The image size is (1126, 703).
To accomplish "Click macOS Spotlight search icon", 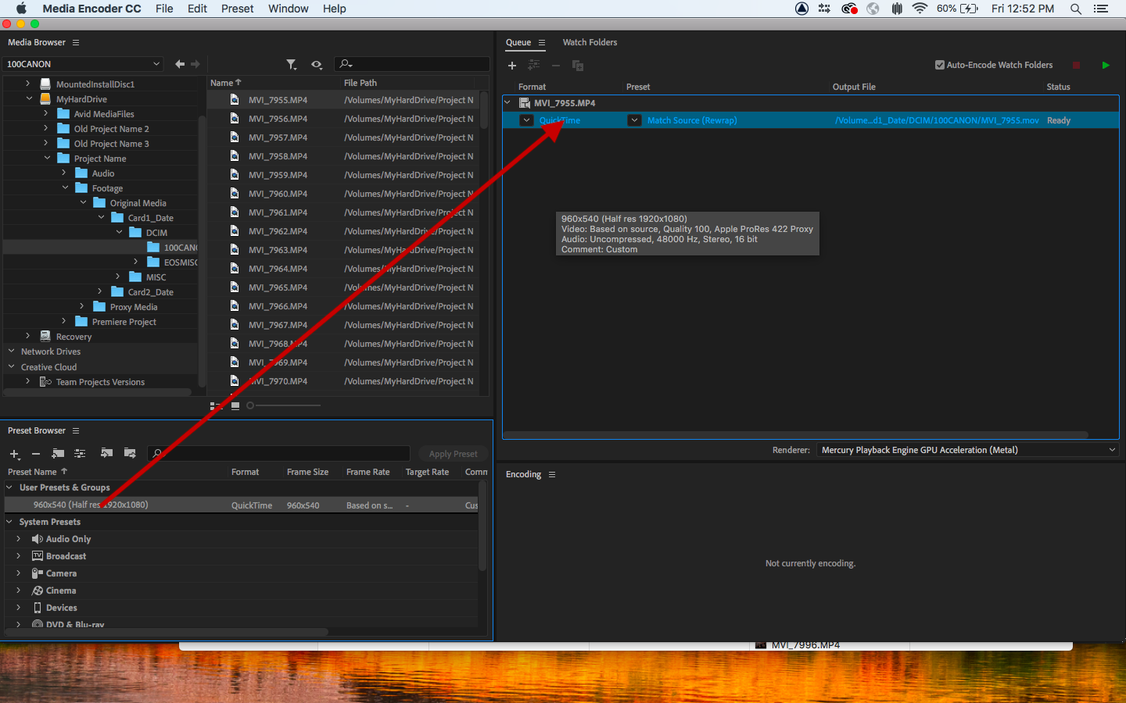I will pyautogui.click(x=1076, y=9).
